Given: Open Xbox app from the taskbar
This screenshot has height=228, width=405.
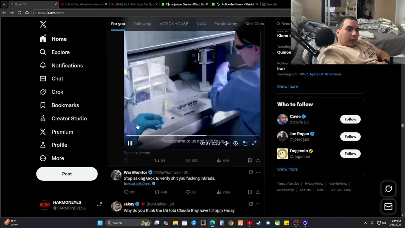Looking at the screenshot, I should [277, 223].
